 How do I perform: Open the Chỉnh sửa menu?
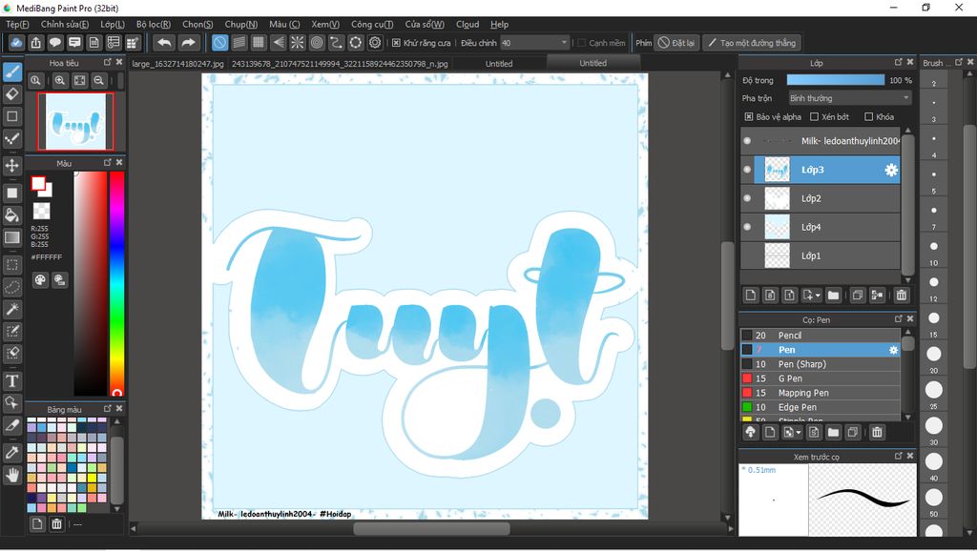pos(65,24)
